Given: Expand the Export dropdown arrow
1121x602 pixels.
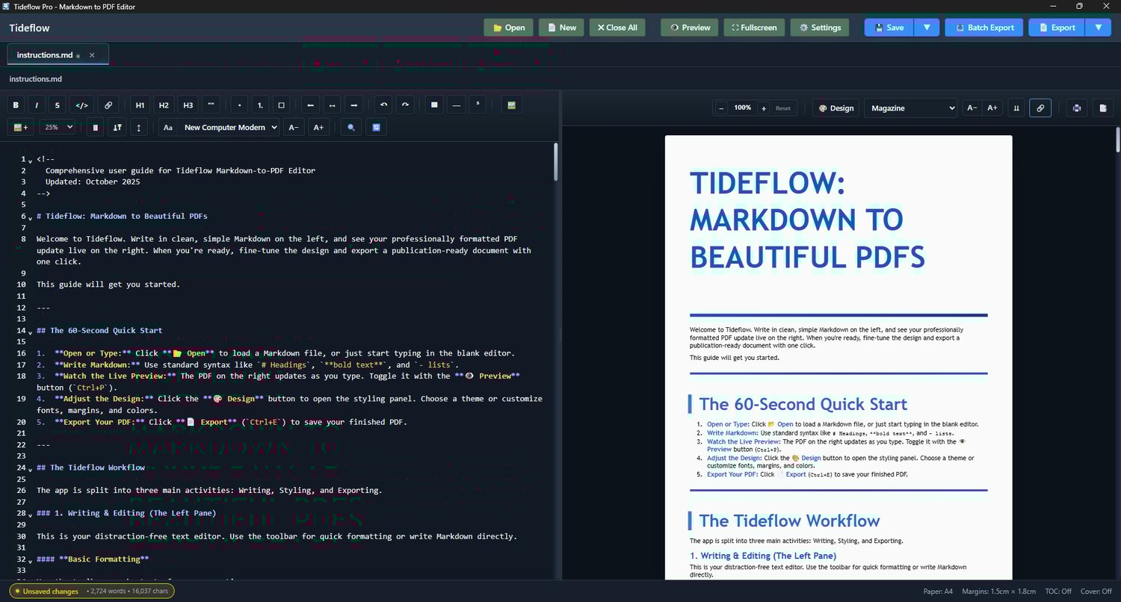Looking at the screenshot, I should pyautogui.click(x=1098, y=28).
